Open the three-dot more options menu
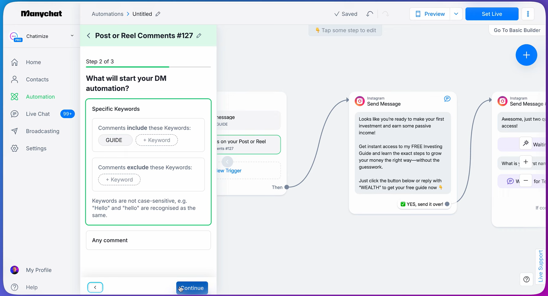This screenshot has width=548, height=296. pos(528,14)
